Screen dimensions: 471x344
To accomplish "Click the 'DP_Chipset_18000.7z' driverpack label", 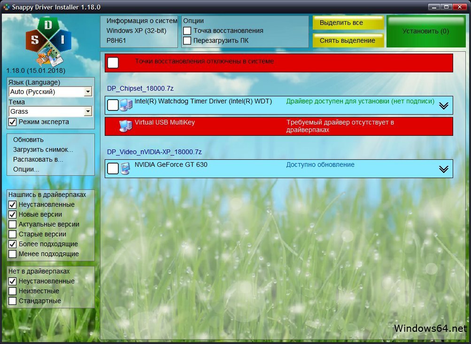I will tap(140, 89).
